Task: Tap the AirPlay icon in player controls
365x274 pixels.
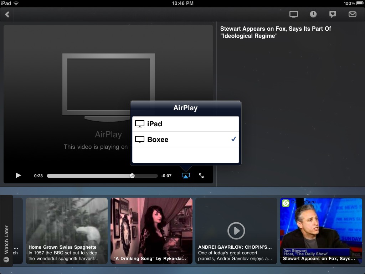Action: 185,176
